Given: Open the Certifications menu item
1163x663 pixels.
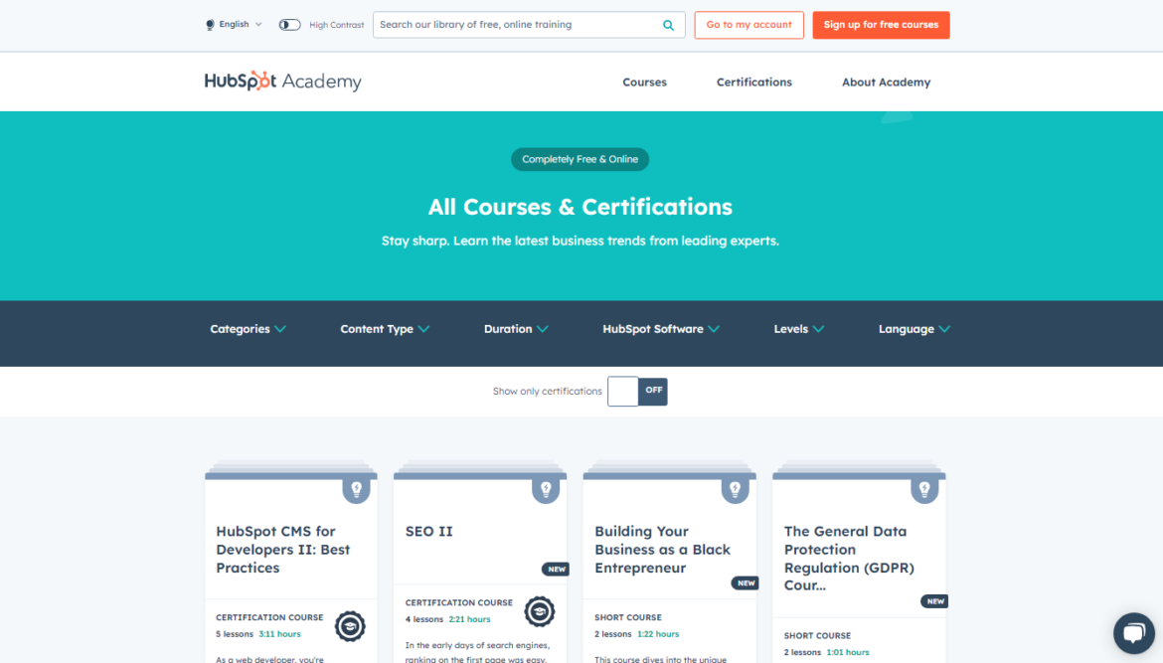Looking at the screenshot, I should [754, 83].
